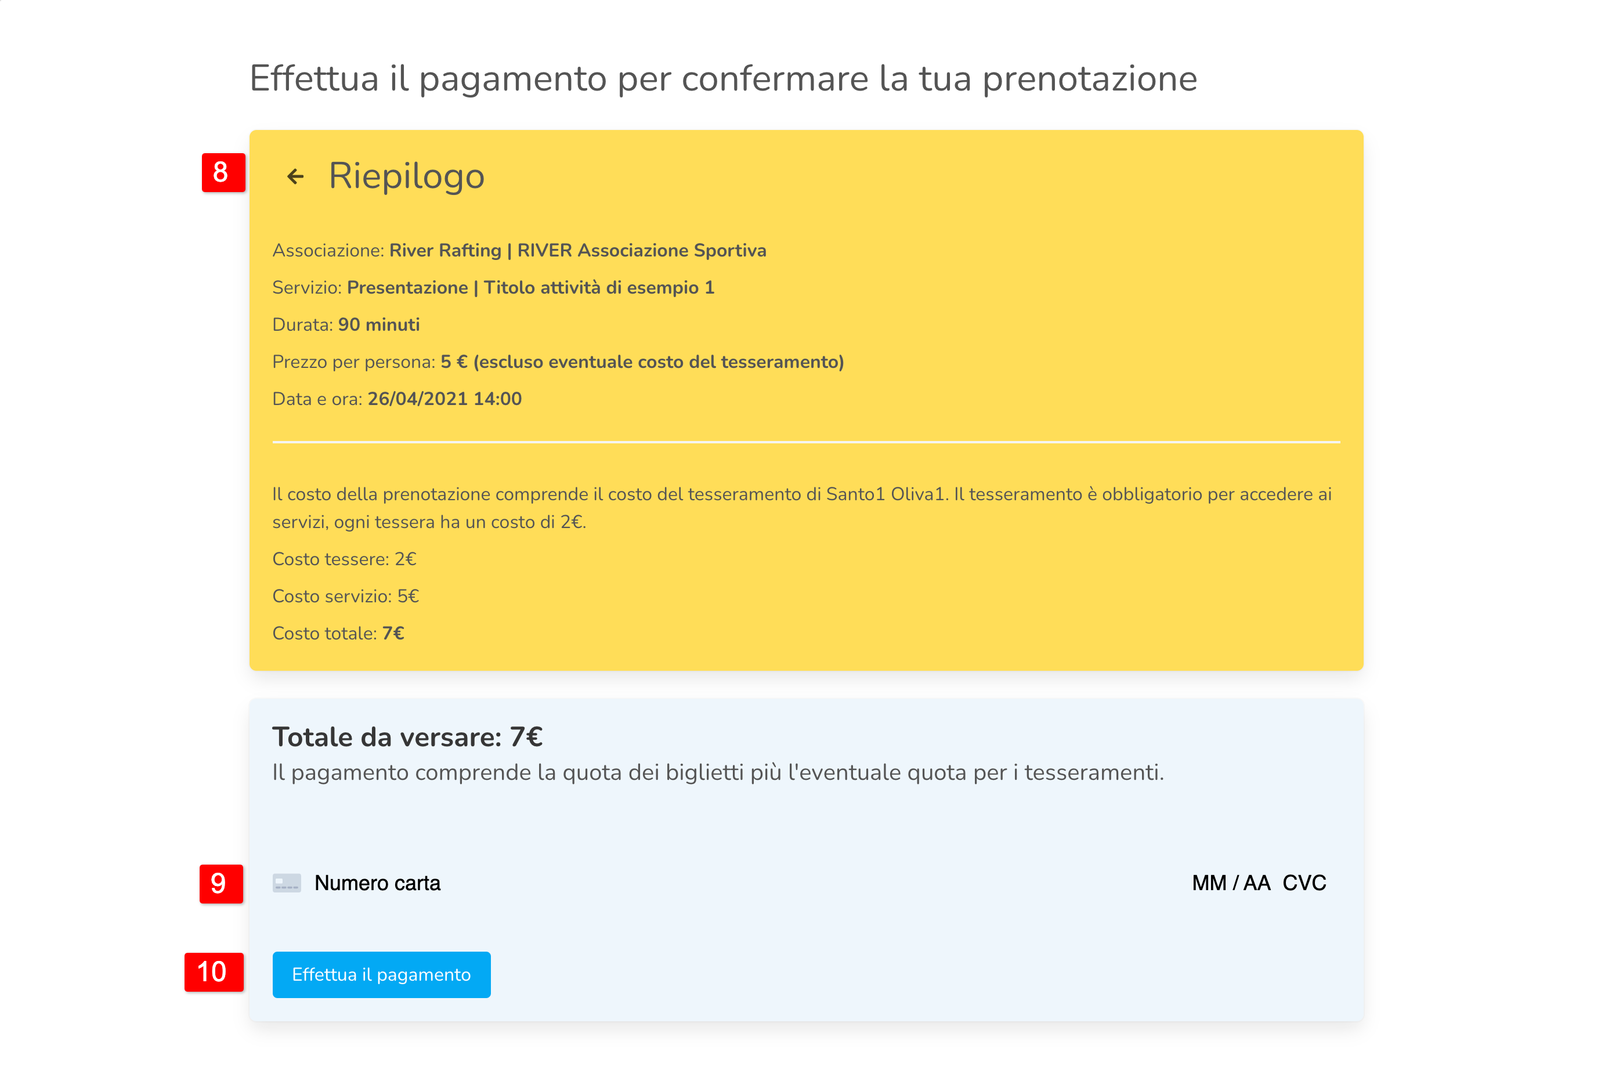
Task: Click the Costo totale: 7€ line
Action: 338,633
